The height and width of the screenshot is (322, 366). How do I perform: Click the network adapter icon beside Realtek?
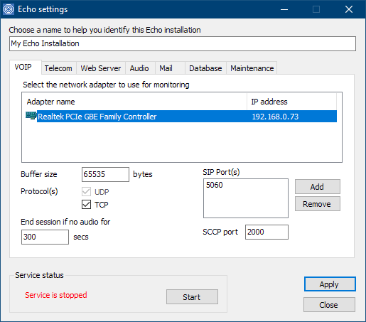point(31,116)
